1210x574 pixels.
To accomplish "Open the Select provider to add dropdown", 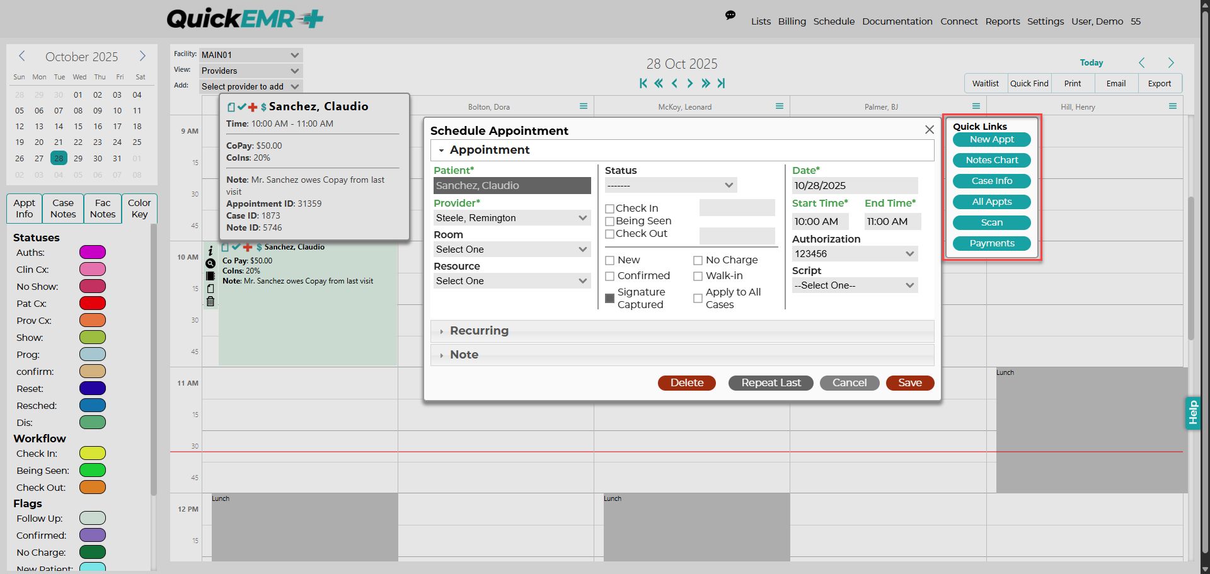I will (251, 86).
